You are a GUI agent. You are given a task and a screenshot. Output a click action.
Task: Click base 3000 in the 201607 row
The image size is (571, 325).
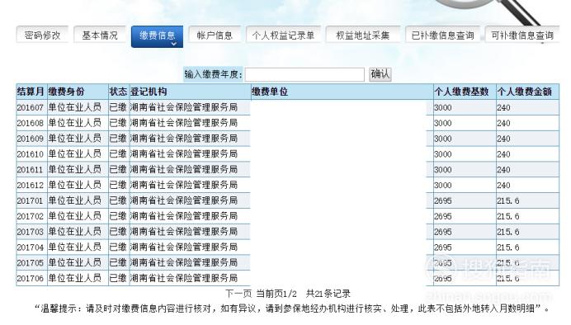point(443,107)
